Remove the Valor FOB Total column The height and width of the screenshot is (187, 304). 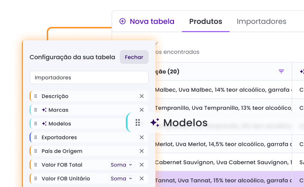tap(142, 165)
